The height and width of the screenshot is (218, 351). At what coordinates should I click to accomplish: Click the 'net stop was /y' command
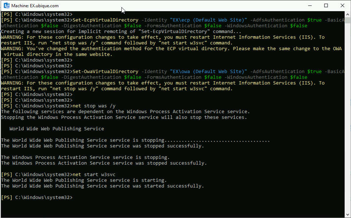(94, 106)
